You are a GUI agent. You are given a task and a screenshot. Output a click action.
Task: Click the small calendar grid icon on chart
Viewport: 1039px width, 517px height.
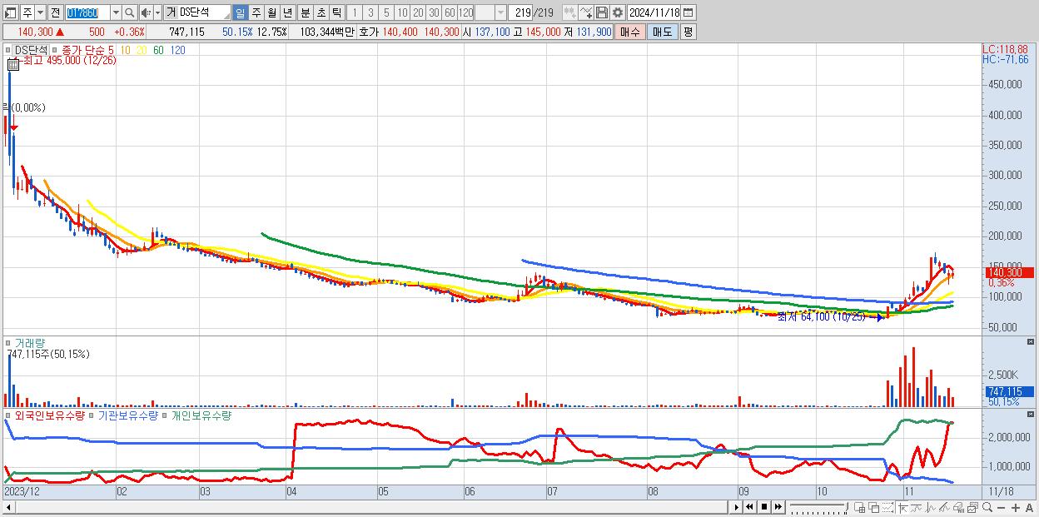tap(12, 65)
